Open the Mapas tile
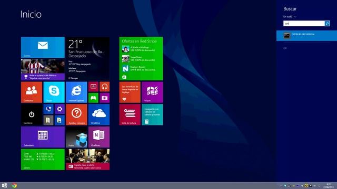 tap(152, 92)
